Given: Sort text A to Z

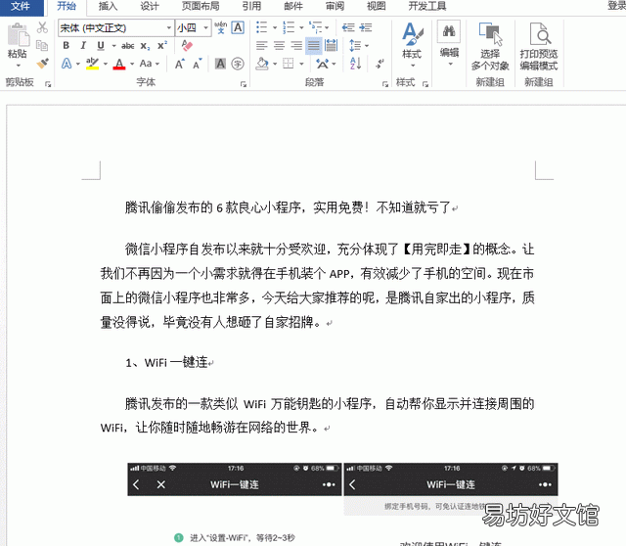Looking at the screenshot, I should click(355, 64).
